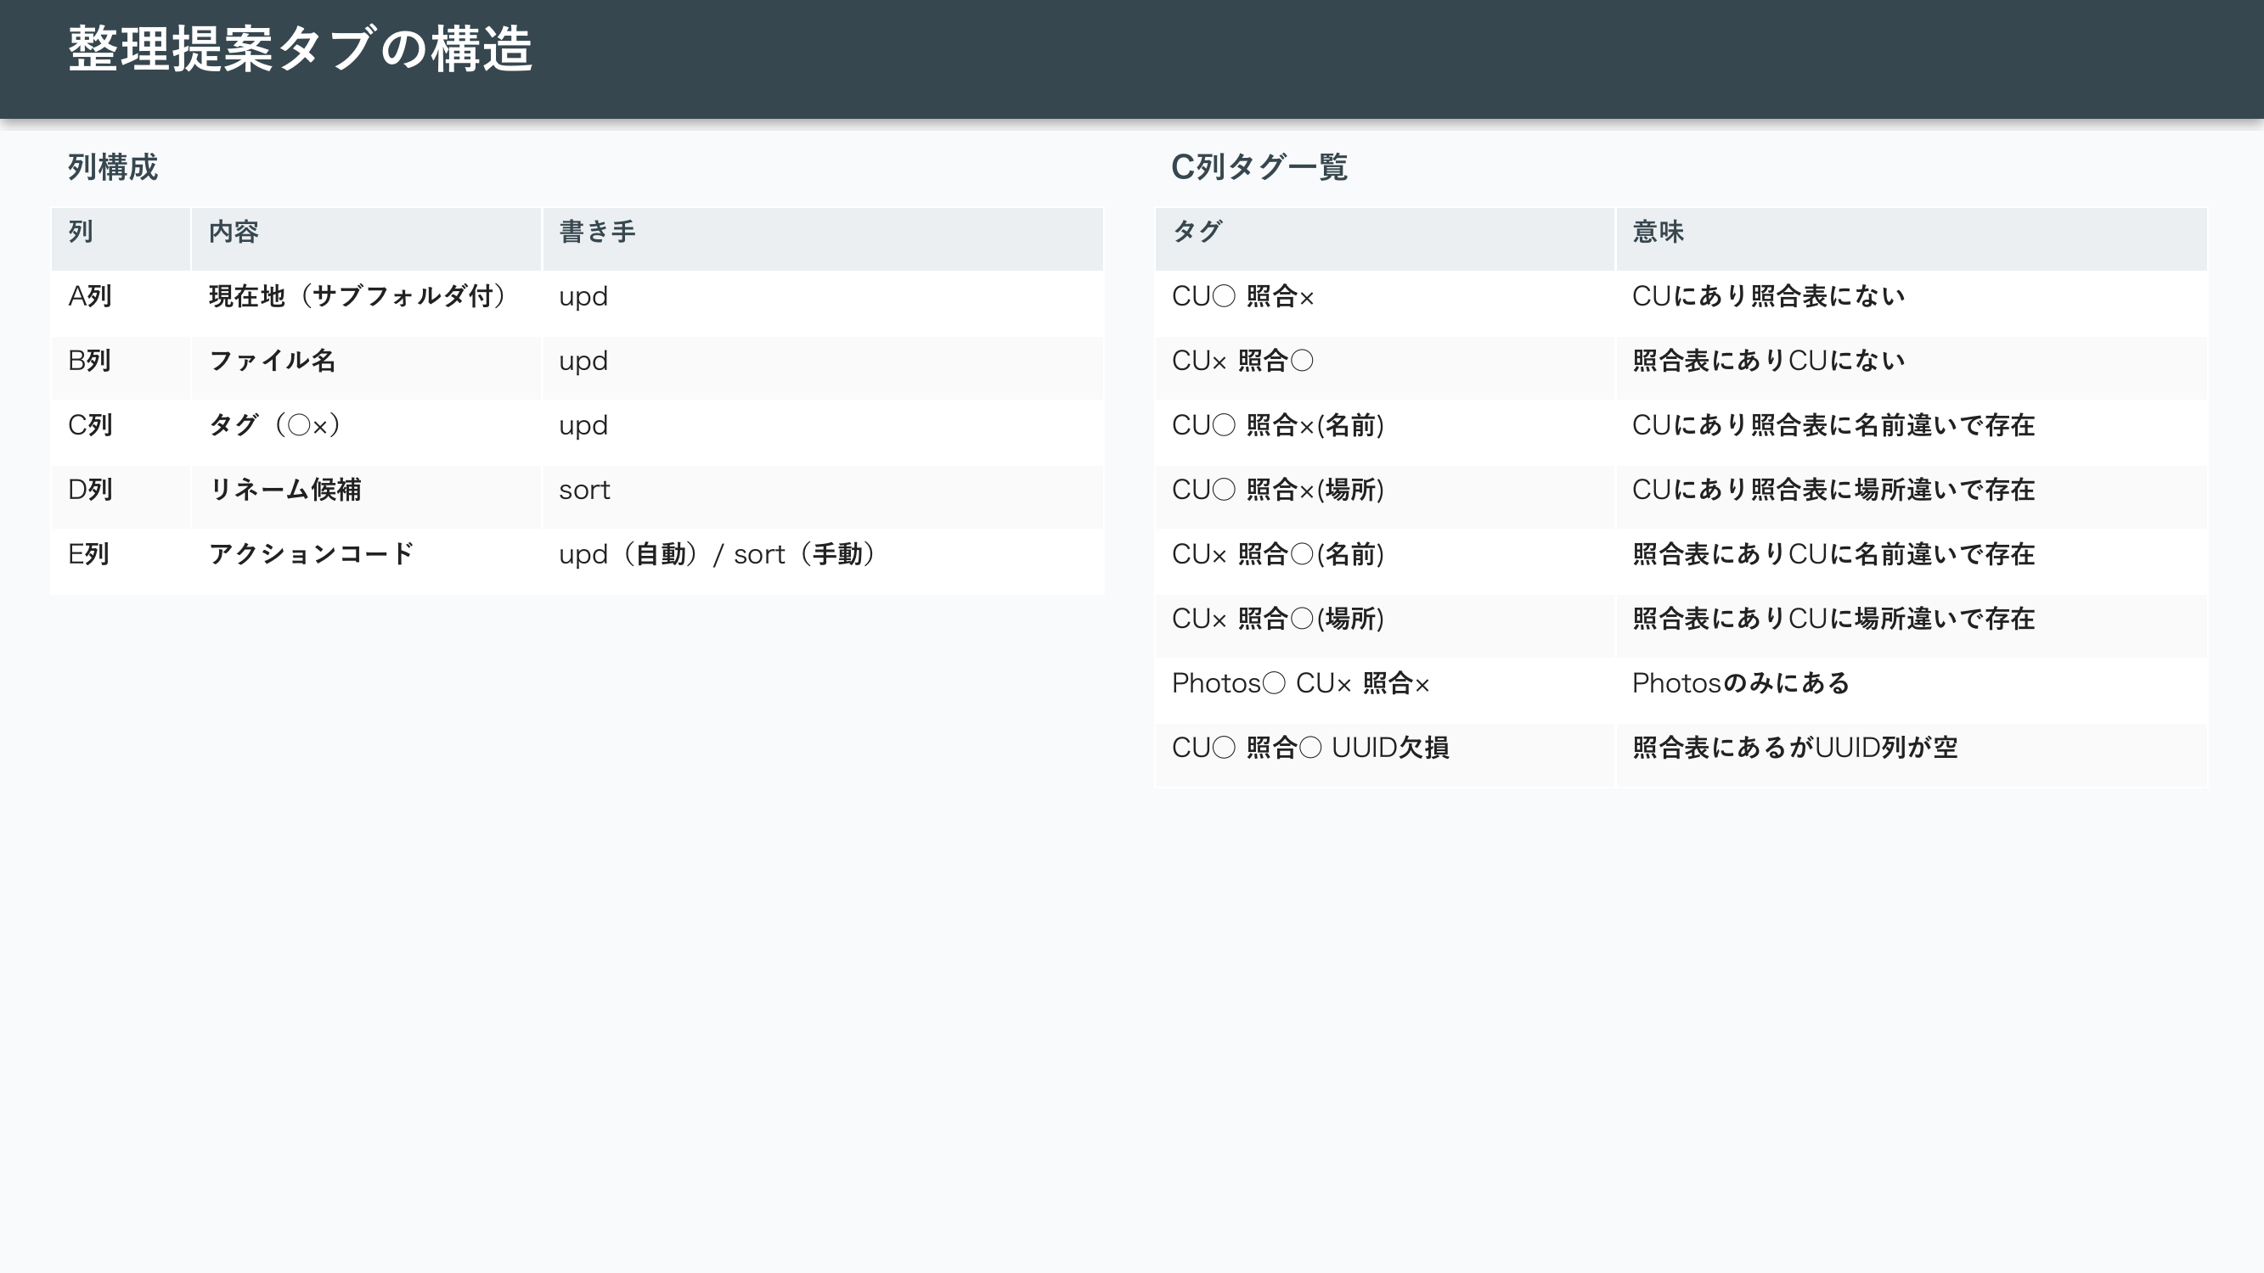2264x1273 pixels.
Task: Click upd（自動）/ sort（手動） cell
Action: [x=718, y=554]
